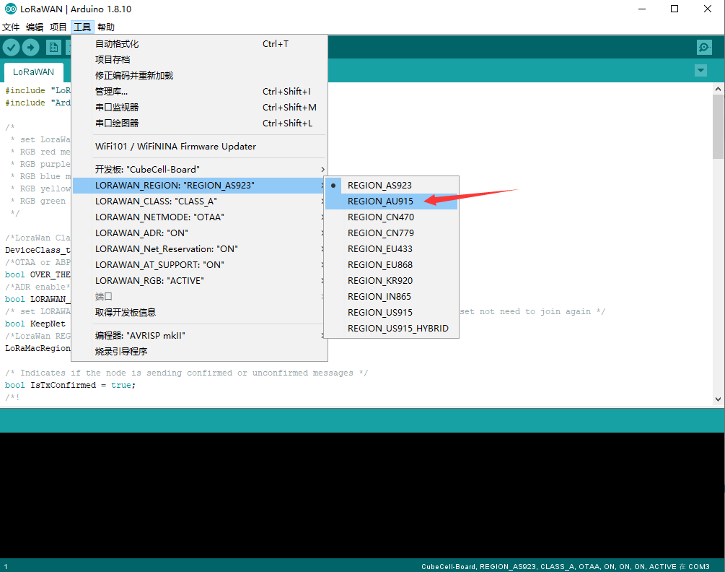This screenshot has height=572, width=725.
Task: Click the editor scroll-up arrow
Action: 718,88
